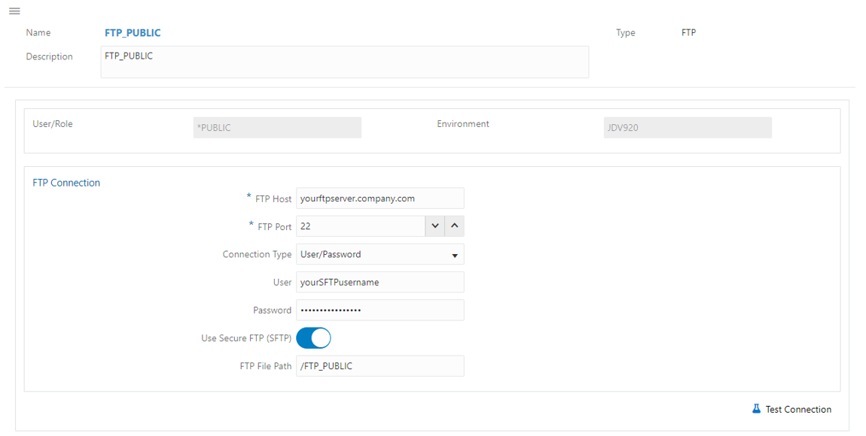Click the FTP Host label
866x436 pixels.
[x=273, y=199]
